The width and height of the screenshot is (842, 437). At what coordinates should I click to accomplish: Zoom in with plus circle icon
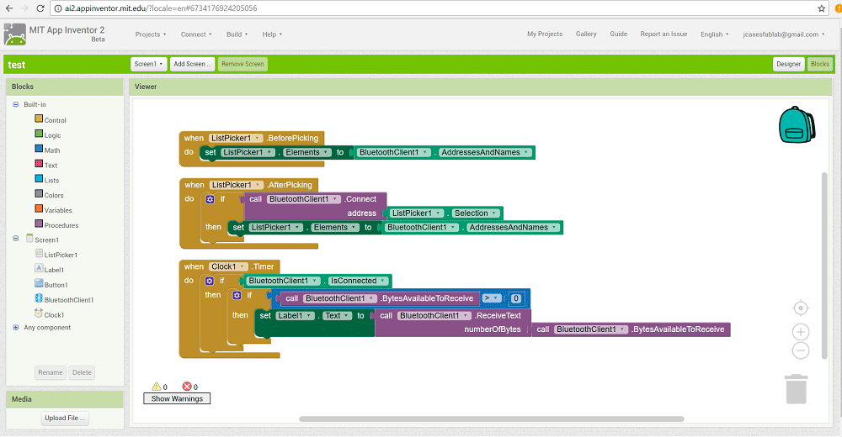pos(801,332)
